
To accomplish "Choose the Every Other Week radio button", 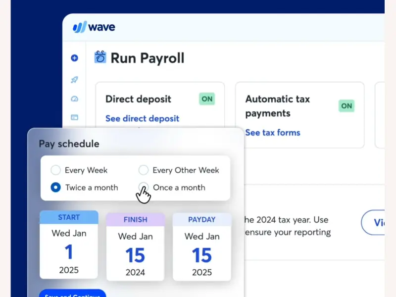I will [144, 170].
